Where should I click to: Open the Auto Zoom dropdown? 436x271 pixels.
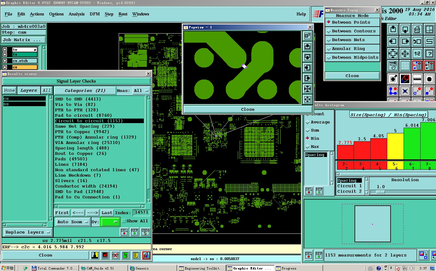(72, 222)
